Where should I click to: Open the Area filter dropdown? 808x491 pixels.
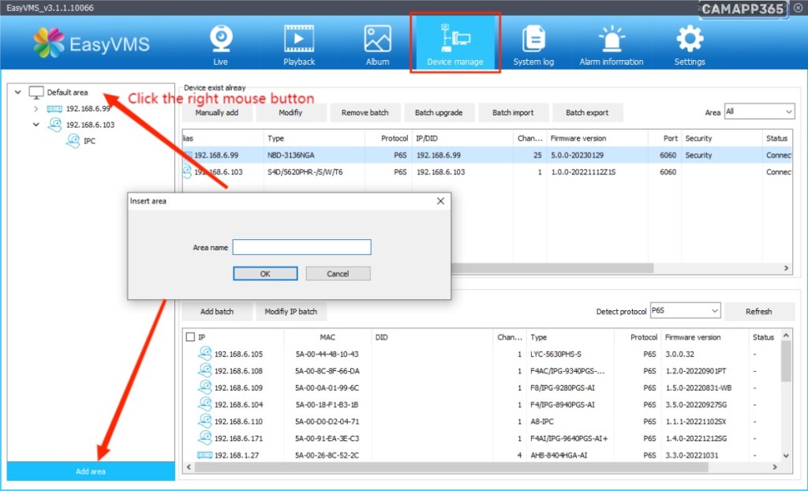click(758, 112)
